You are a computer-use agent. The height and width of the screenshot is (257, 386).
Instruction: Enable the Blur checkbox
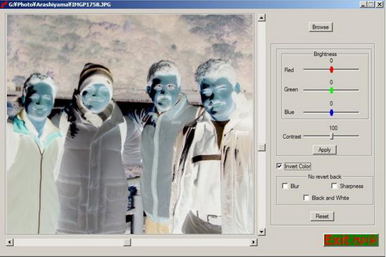(285, 186)
